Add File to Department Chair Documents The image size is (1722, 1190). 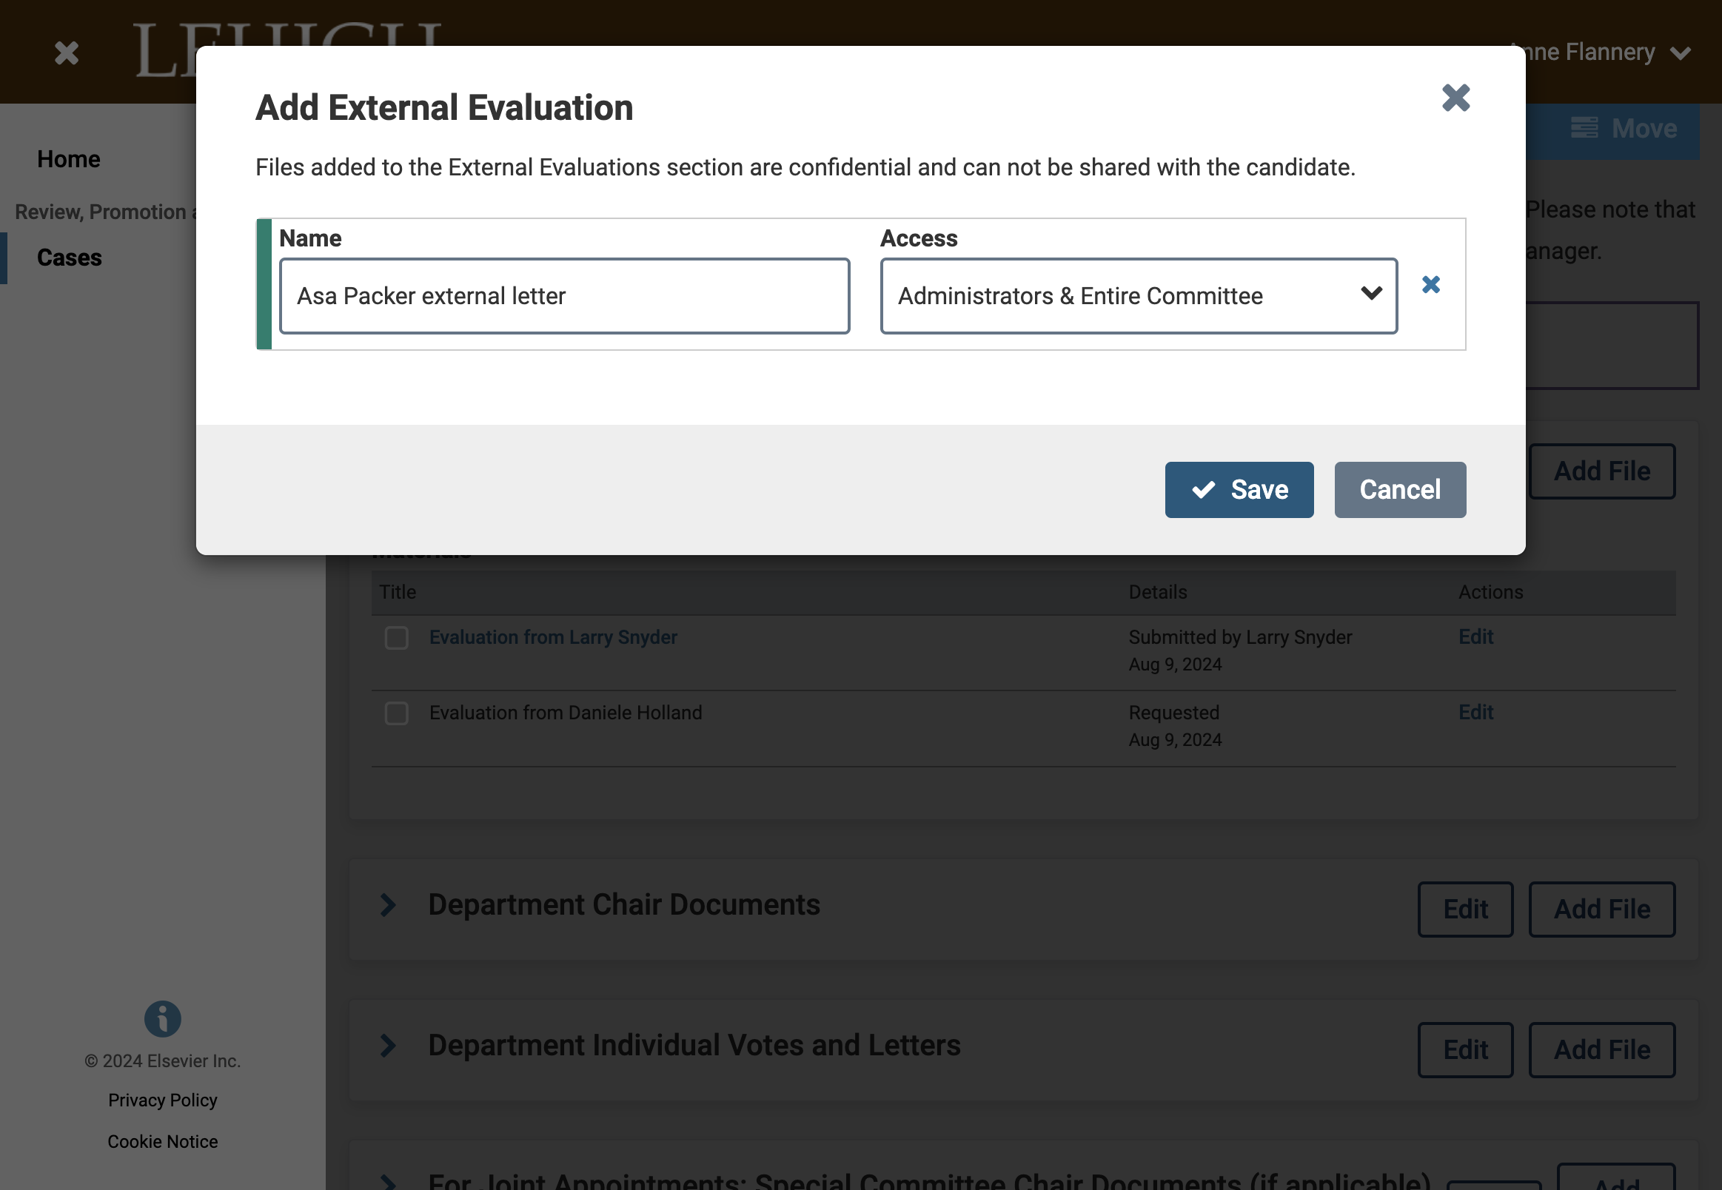coord(1601,909)
